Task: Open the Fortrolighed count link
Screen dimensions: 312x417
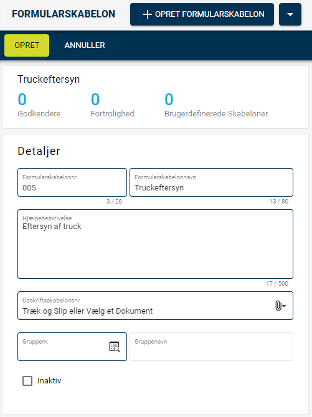Action: [95, 99]
